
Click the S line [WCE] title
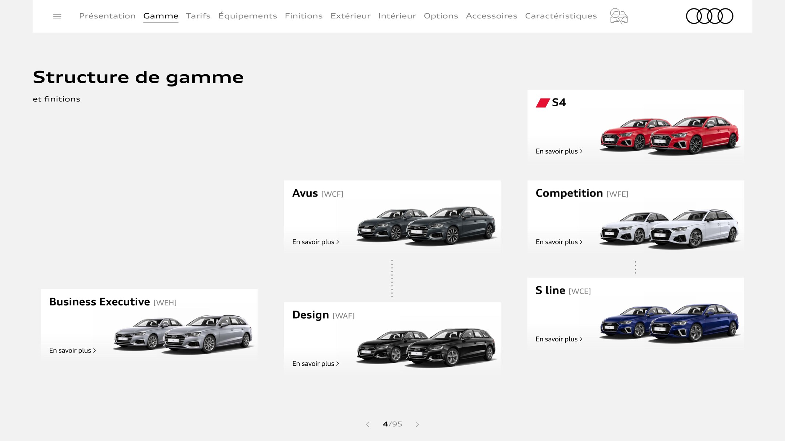[563, 291]
